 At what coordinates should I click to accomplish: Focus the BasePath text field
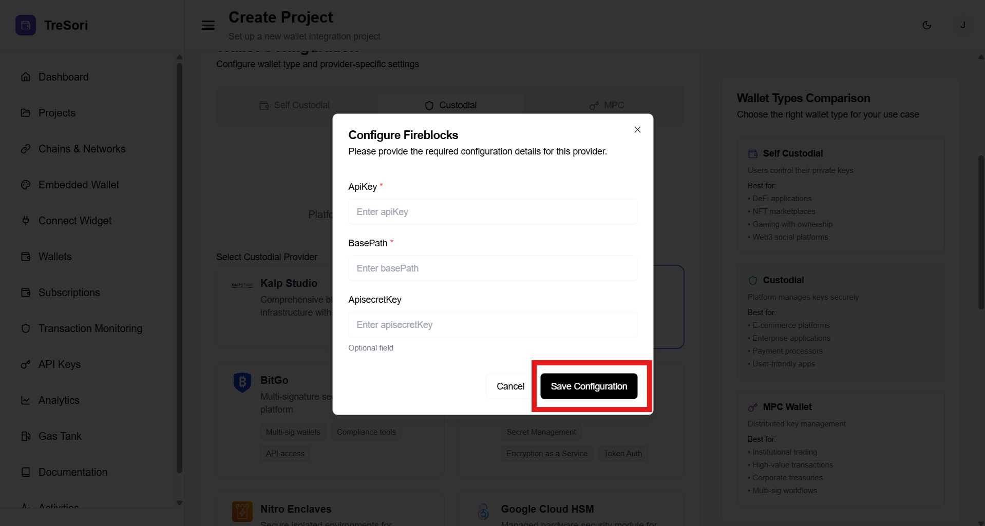[492, 268]
